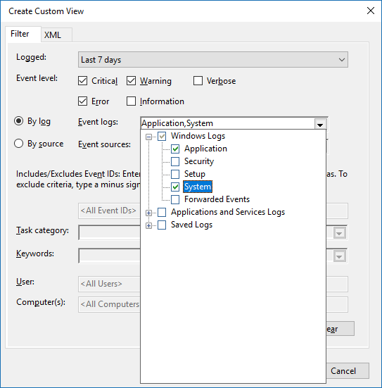The height and width of the screenshot is (388, 382).
Task: Open the Logged time range dropdown
Action: coord(213,60)
